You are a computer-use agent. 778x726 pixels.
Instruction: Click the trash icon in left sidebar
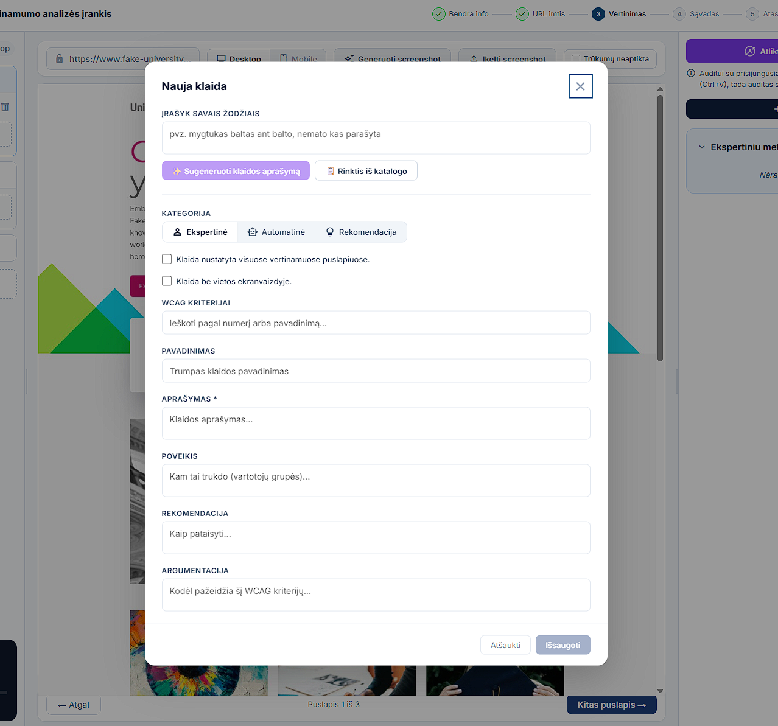(5, 107)
